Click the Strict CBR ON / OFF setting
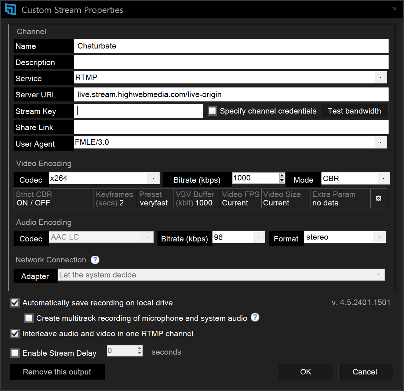 (x=54, y=198)
